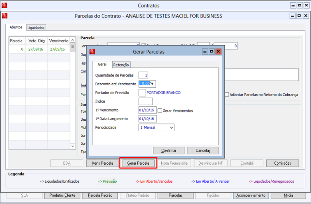
Task: Open the Abertos tab
Action: click(x=16, y=27)
